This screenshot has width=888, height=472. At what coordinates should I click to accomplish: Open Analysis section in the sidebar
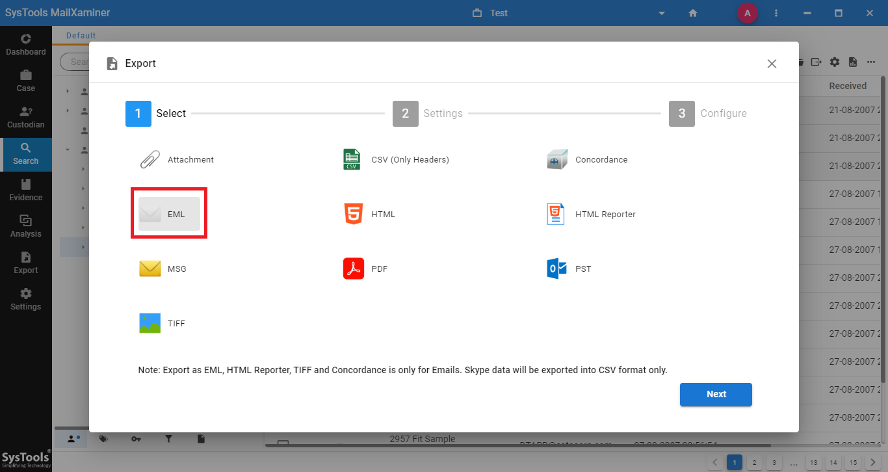tap(26, 226)
